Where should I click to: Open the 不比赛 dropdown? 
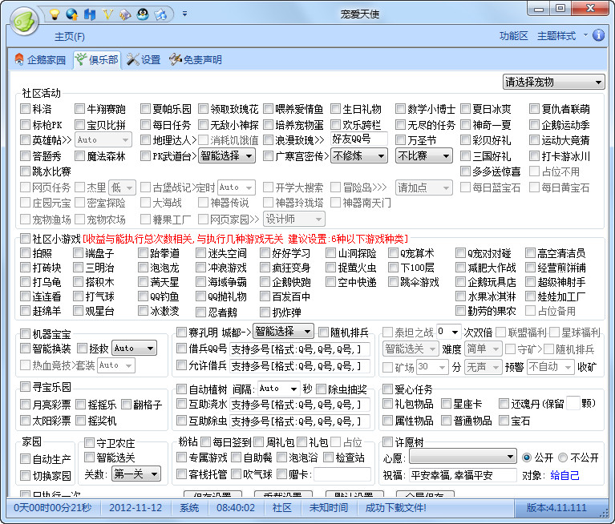(x=423, y=155)
